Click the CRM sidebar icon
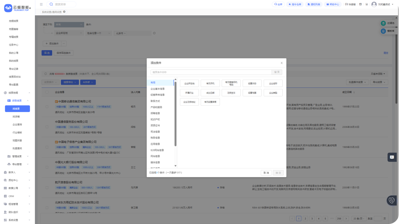Image resolution: width=399 pixels, height=224 pixels. point(5,196)
